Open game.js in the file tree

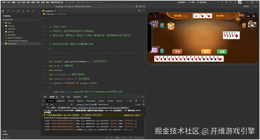(10, 32)
